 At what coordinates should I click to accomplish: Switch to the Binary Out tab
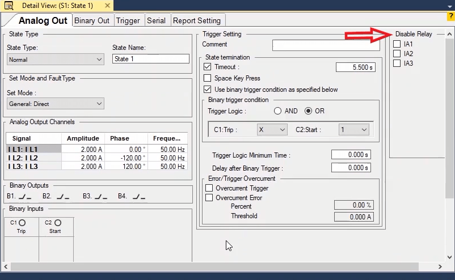(92, 20)
